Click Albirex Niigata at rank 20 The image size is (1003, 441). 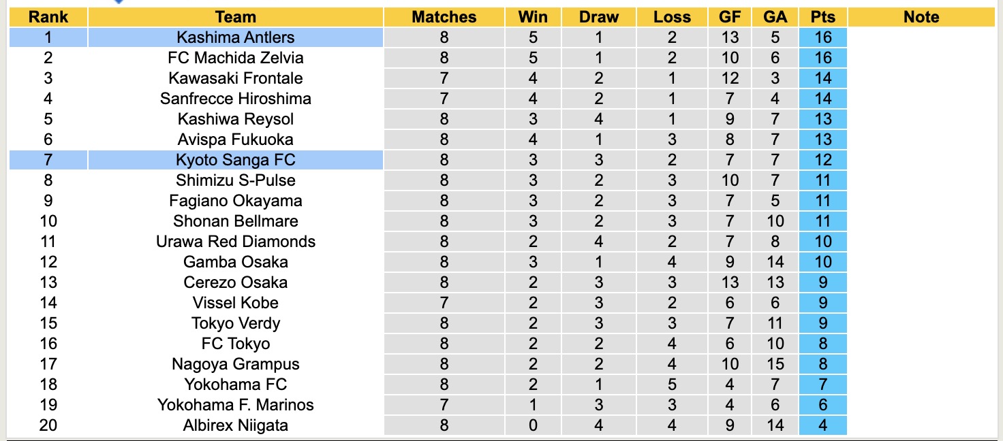tap(235, 425)
